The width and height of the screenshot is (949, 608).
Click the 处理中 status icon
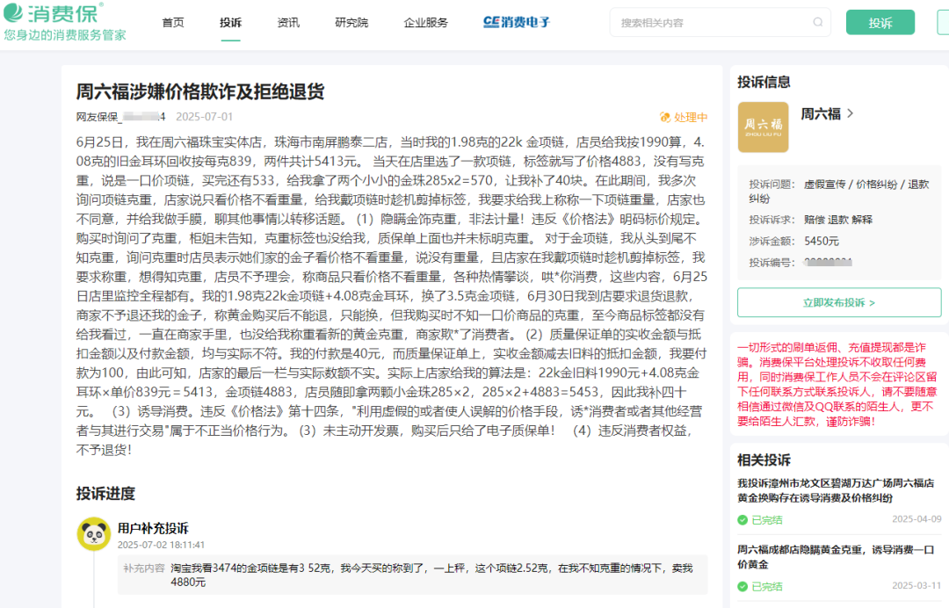pos(664,118)
